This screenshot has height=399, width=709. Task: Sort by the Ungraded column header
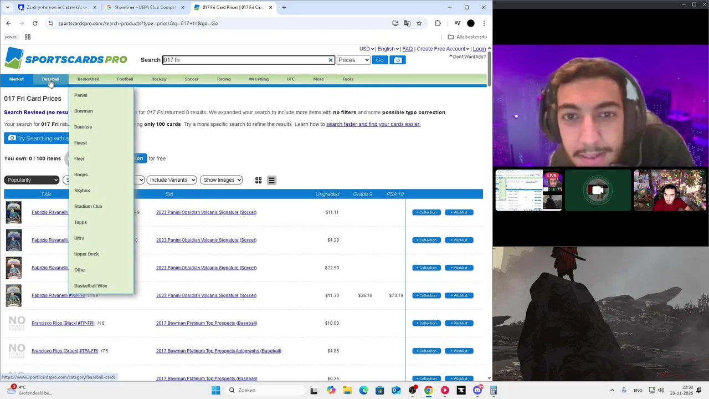point(327,194)
